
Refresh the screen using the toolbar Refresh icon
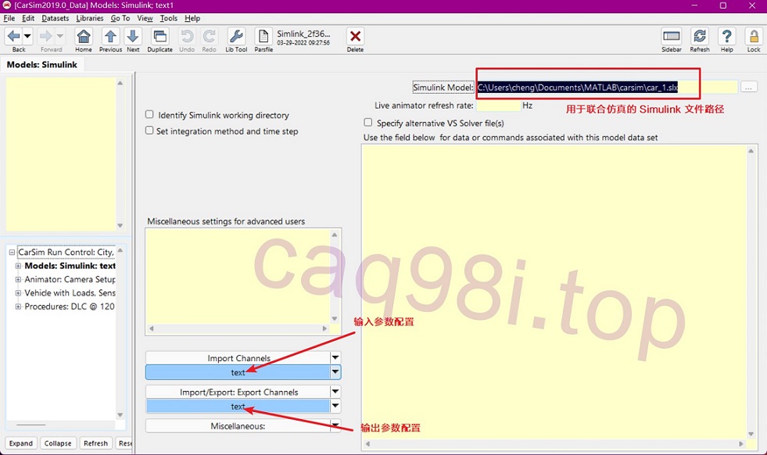tap(700, 36)
